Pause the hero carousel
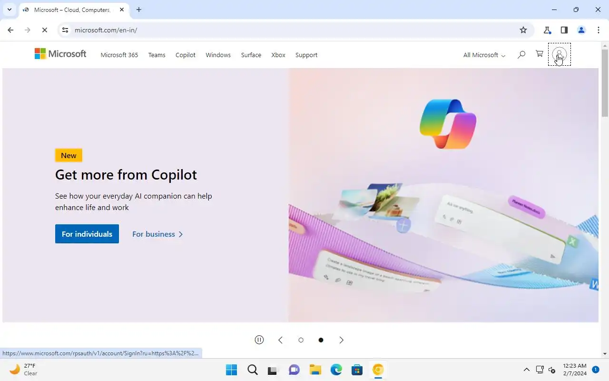This screenshot has height=381, width=609. tap(259, 340)
